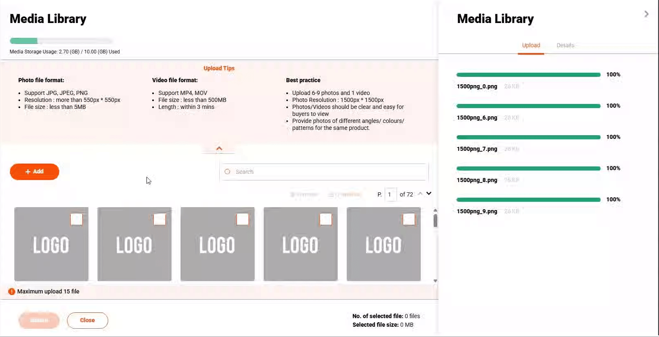
Task: Open the Details tab
Action: point(565,46)
